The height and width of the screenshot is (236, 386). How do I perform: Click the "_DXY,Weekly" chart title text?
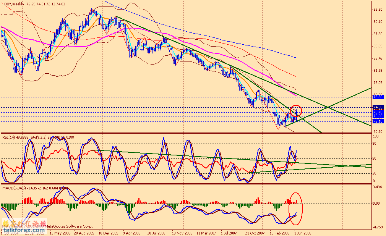click(x=13, y=4)
